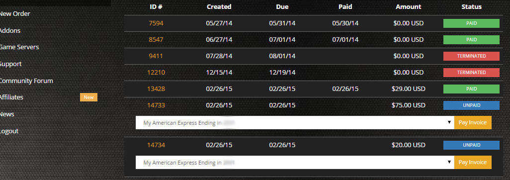The width and height of the screenshot is (510, 180).
Task: Open Game Servers sidebar item
Action: pyautogui.click(x=19, y=47)
